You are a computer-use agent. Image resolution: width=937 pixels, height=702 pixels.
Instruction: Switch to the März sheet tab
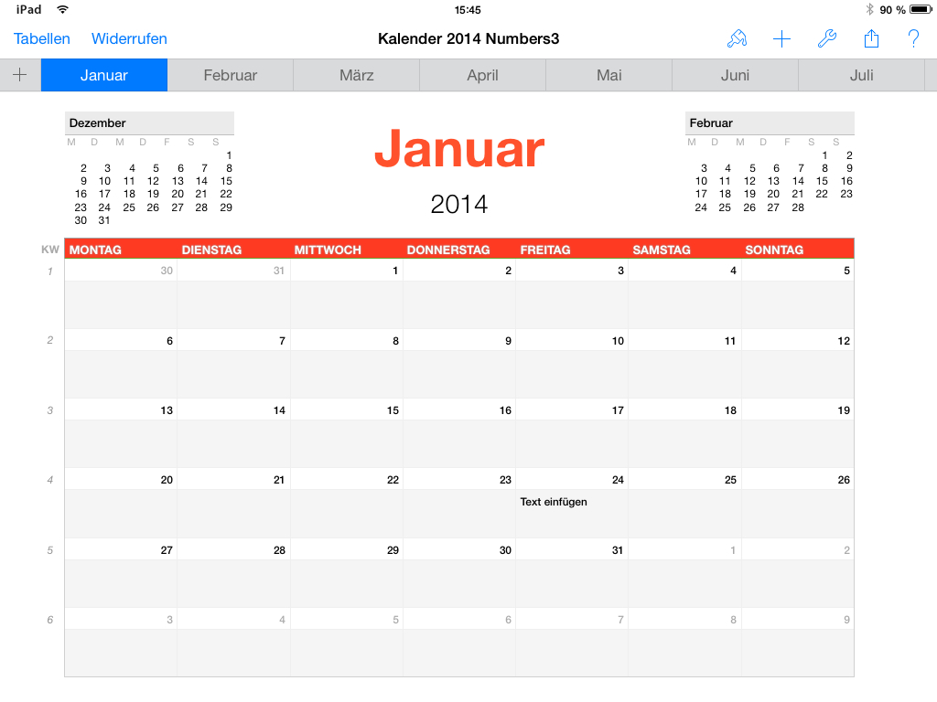point(357,75)
